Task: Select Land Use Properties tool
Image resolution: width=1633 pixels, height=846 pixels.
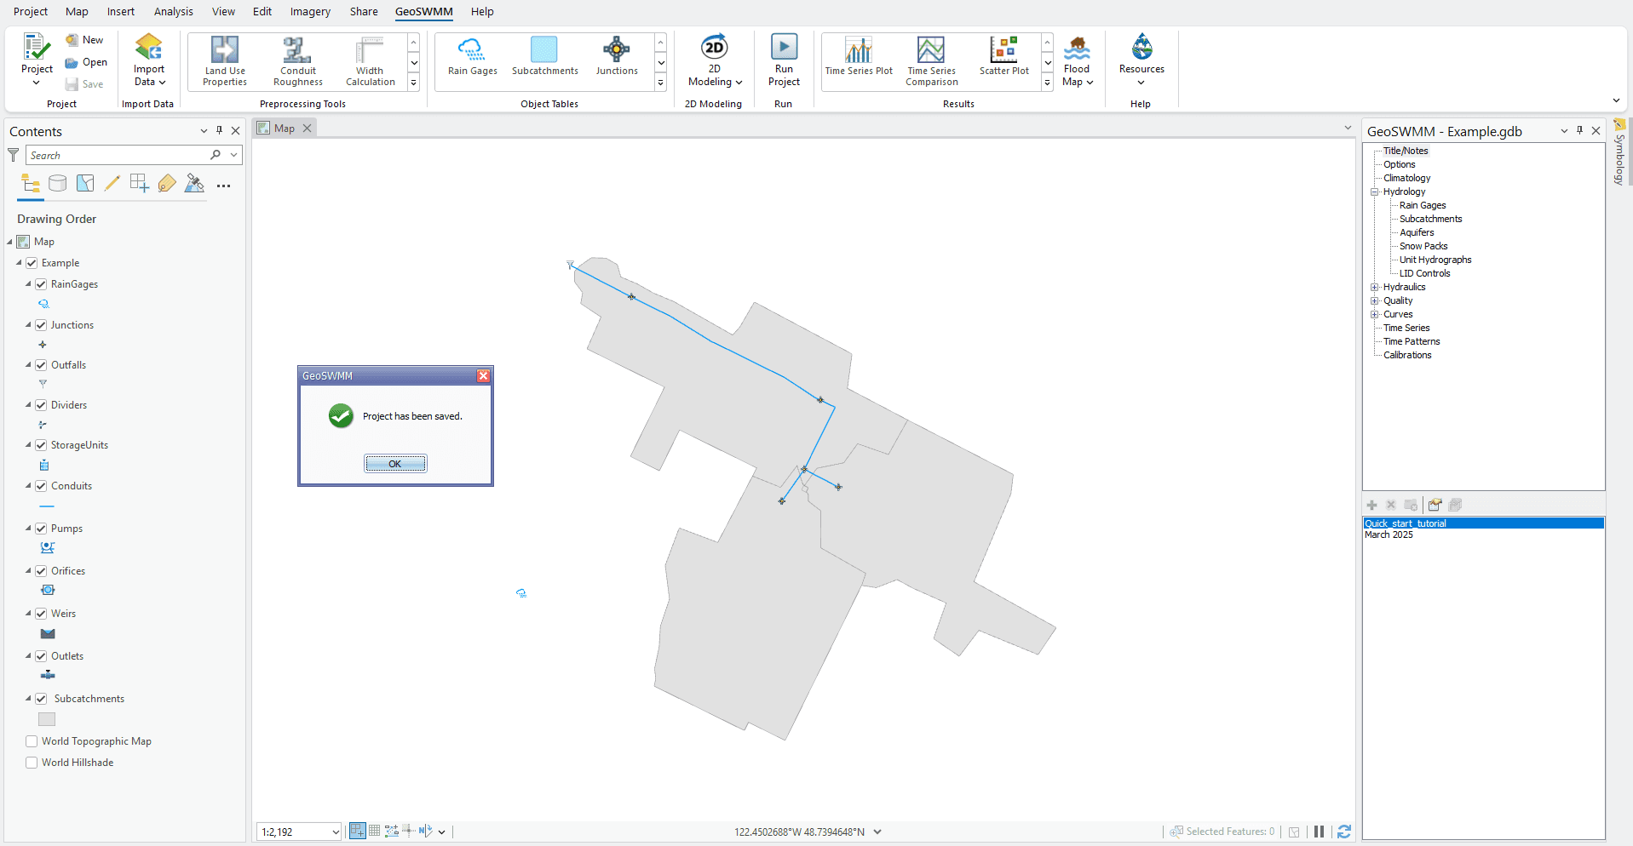Action: pos(224,60)
